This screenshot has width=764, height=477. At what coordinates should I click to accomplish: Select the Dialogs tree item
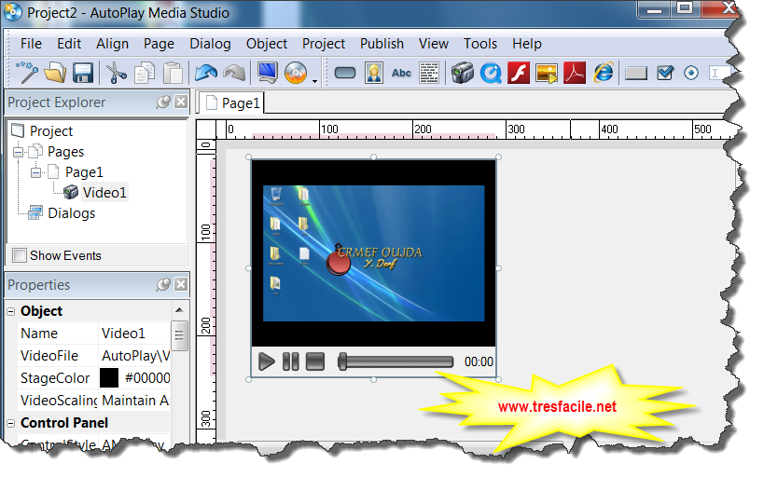(71, 213)
